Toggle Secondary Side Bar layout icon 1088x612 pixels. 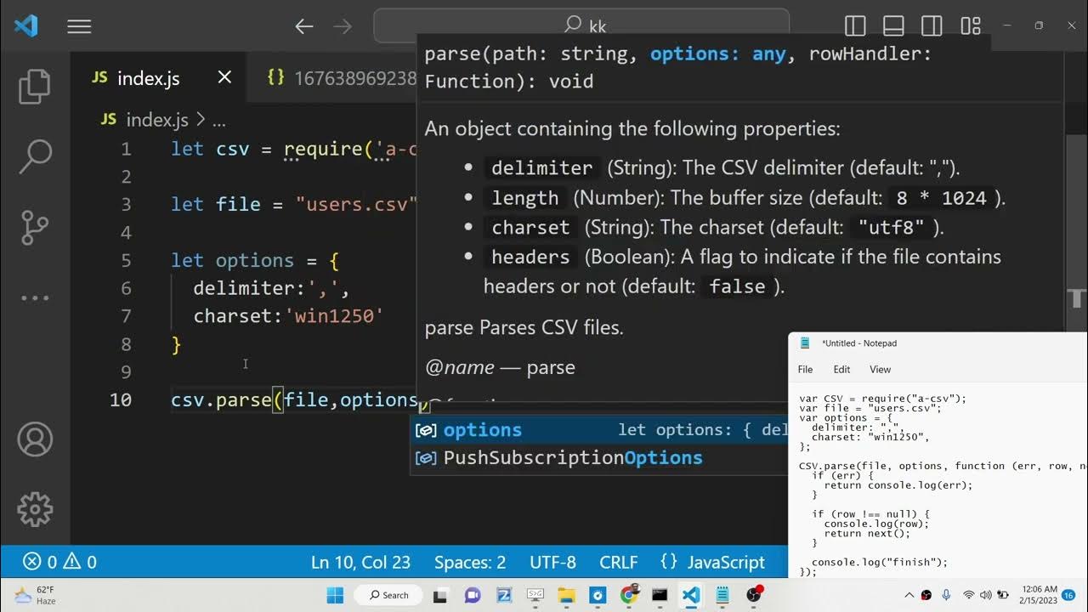[932, 26]
